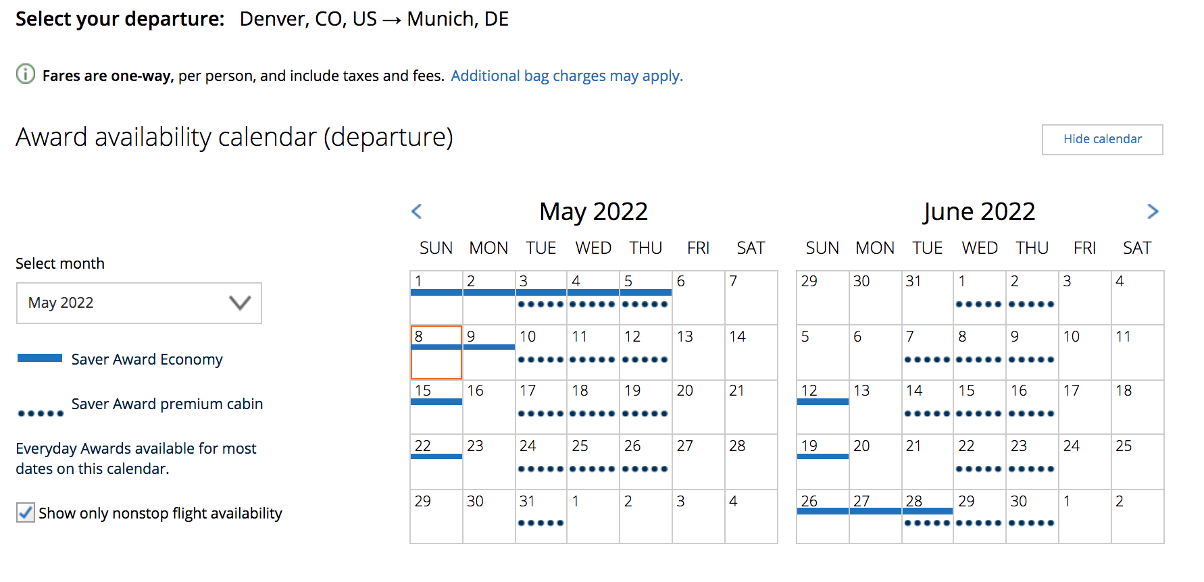
Task: Pick June 12 on the calendar
Action: pyautogui.click(x=822, y=406)
